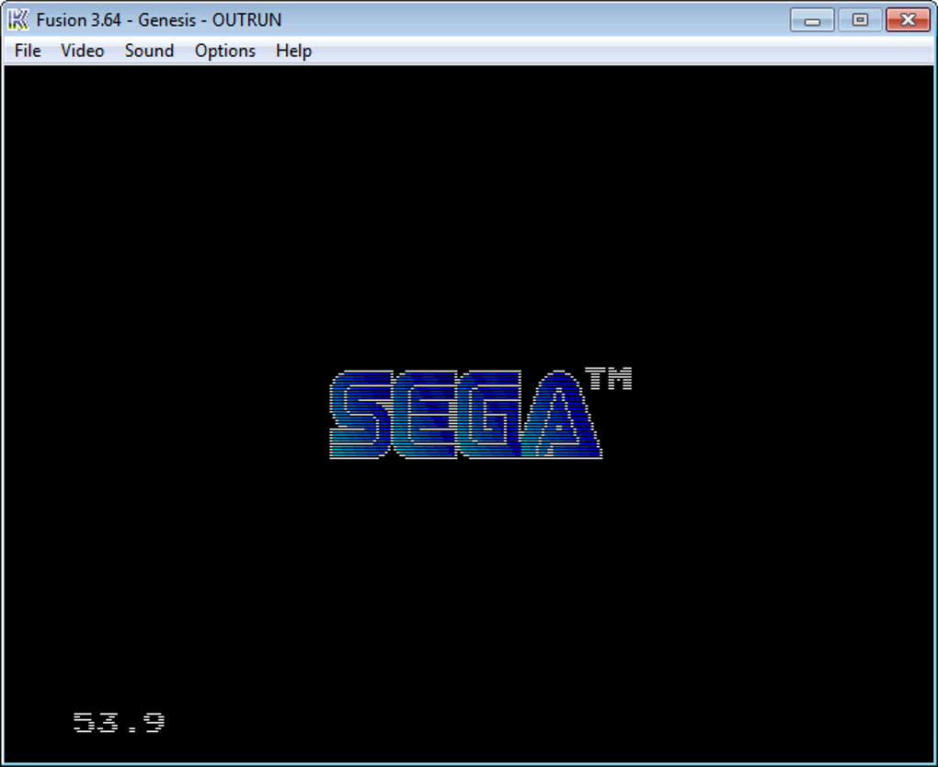
Task: Click the 53.9 FPS counter
Action: [x=119, y=723]
